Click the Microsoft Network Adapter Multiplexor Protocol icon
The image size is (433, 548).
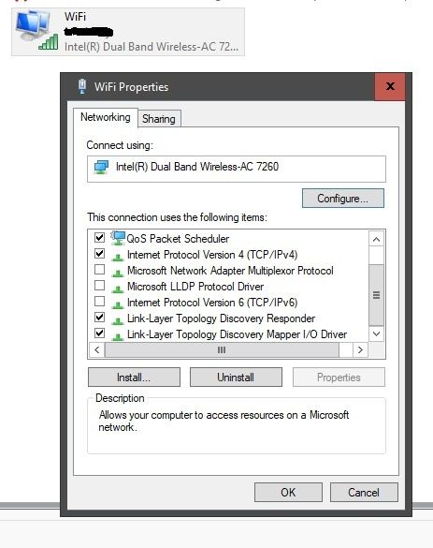tap(118, 273)
